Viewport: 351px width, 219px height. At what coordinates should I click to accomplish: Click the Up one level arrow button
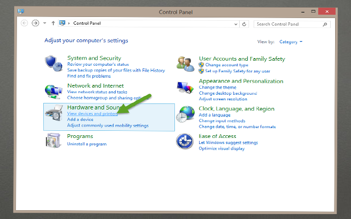click(53, 24)
